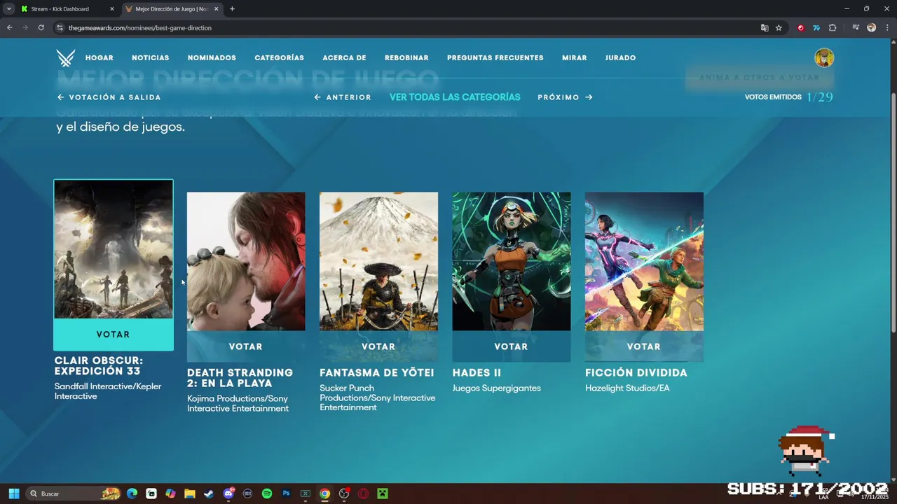Click the Juegos Supergigantes text
Screen dimensions: 897x504
(496, 388)
